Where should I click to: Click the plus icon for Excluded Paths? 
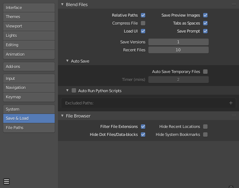231,103
